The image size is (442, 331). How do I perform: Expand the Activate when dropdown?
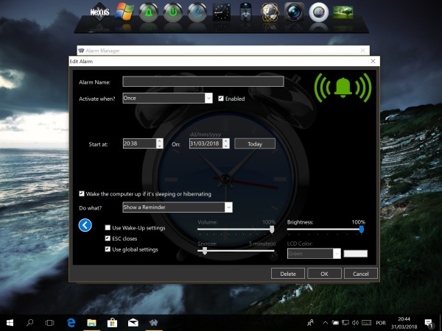pos(208,98)
